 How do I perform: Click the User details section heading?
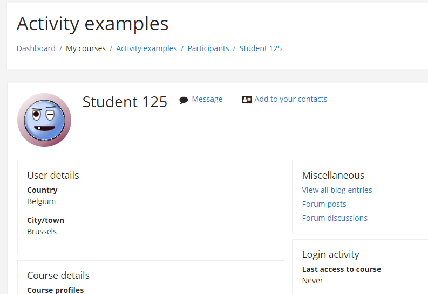pos(53,176)
